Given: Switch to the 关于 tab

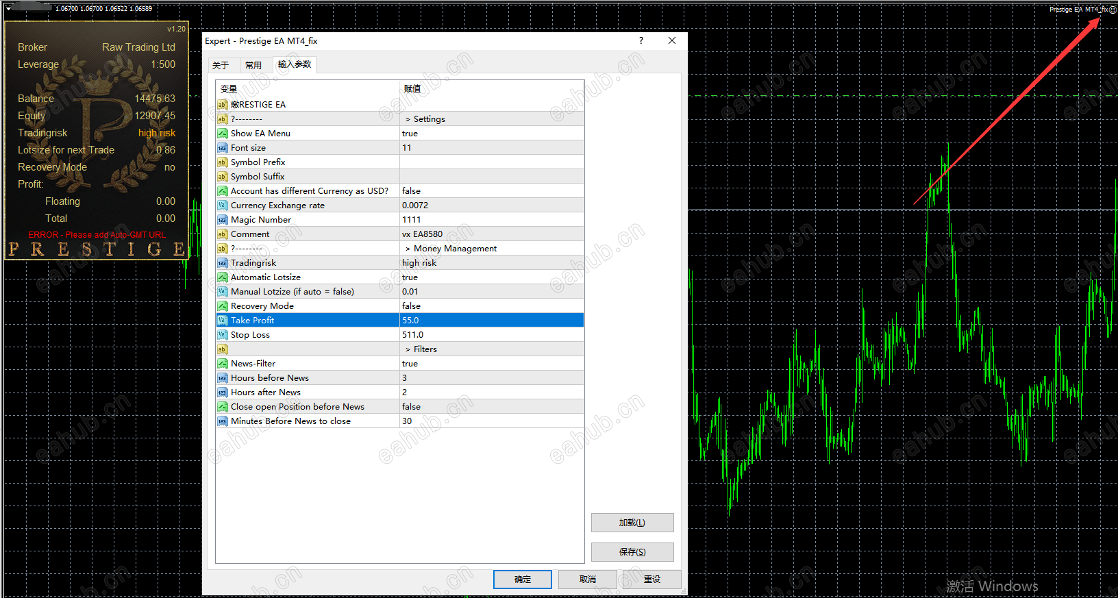Looking at the screenshot, I should pyautogui.click(x=221, y=65).
